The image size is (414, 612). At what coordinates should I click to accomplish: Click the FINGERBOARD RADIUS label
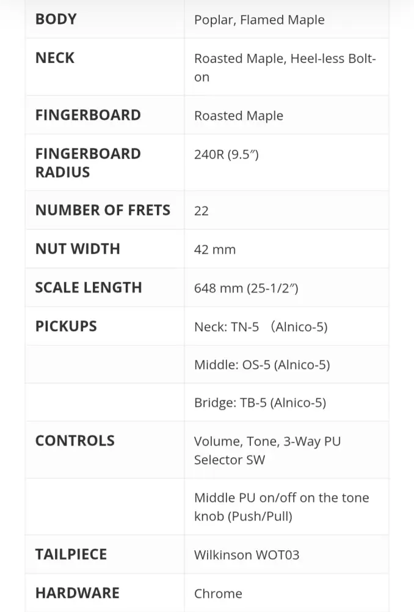pos(88,163)
